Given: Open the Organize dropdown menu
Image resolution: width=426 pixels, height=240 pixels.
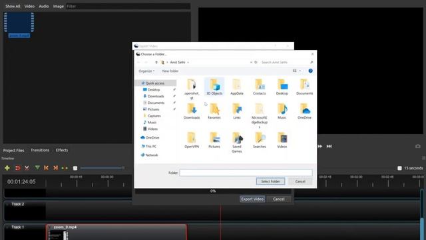Looking at the screenshot, I should tap(146, 71).
